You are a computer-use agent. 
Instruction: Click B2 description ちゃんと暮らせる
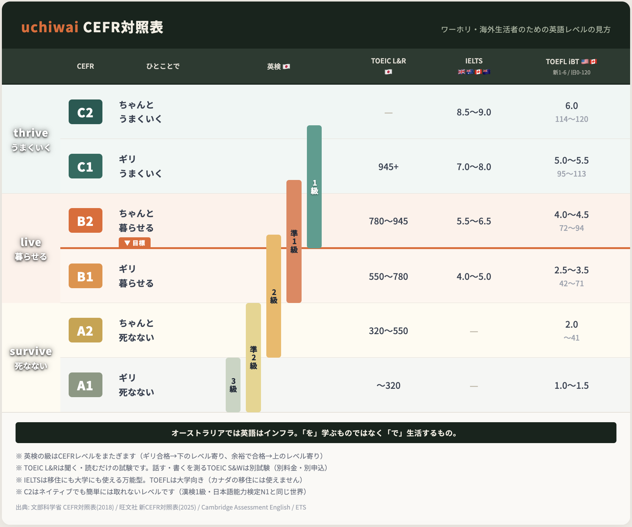(136, 221)
